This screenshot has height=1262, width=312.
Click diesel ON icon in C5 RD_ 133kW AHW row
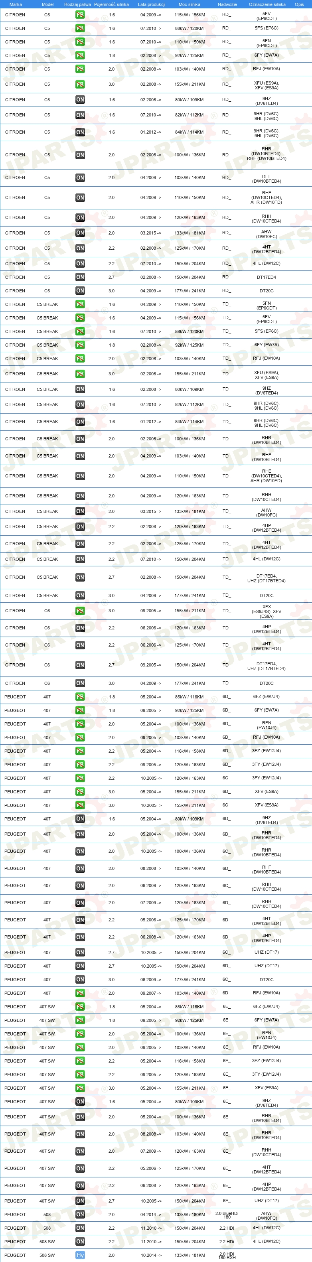coord(80,233)
